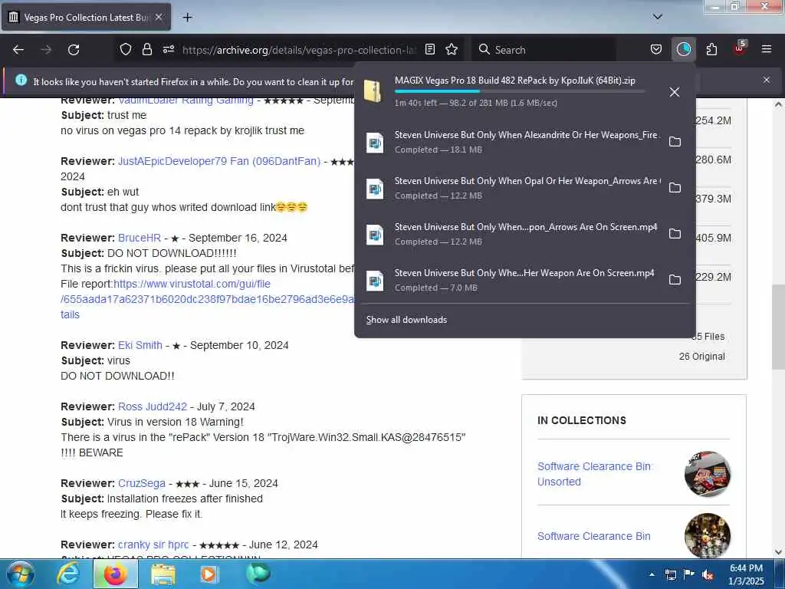This screenshot has height=589, width=785.
Task: Click Software Clearance Bin: Unsorted thumbnail
Action: (708, 474)
